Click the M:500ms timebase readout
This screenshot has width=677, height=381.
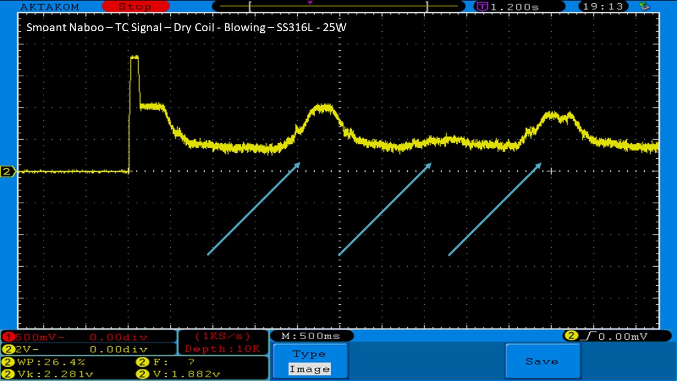312,336
